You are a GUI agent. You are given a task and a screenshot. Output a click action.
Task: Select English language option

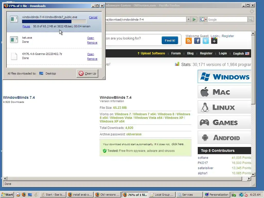pyautogui.click(x=241, y=54)
